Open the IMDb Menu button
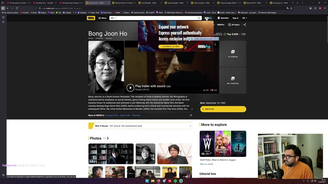 (102, 18)
